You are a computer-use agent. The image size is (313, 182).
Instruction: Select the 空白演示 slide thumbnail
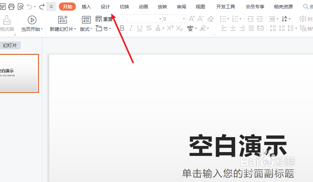point(19,73)
